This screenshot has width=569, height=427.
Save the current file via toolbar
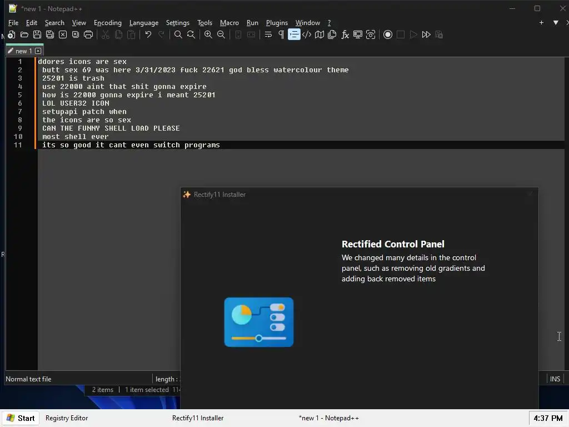37,34
